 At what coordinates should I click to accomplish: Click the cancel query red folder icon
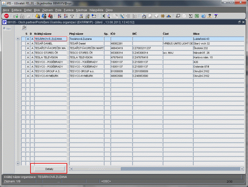coord(50,16)
